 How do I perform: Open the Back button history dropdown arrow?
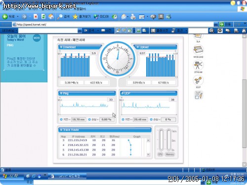click(18, 17)
